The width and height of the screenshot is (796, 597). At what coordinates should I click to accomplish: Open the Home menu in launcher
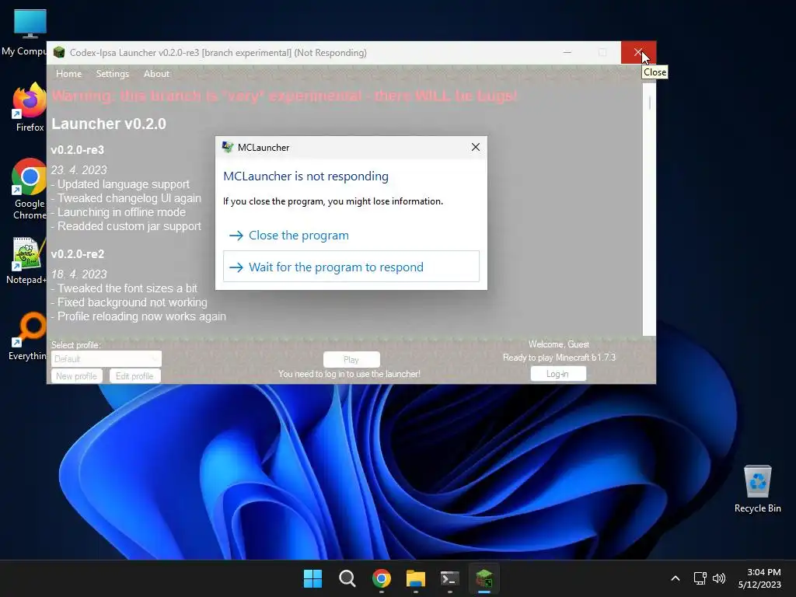coord(68,74)
